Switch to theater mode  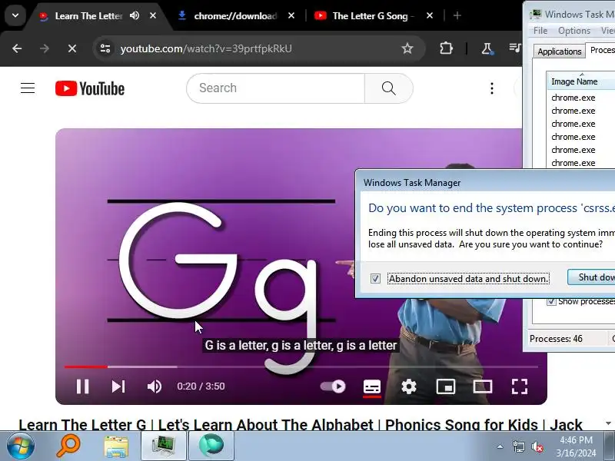pos(483,386)
